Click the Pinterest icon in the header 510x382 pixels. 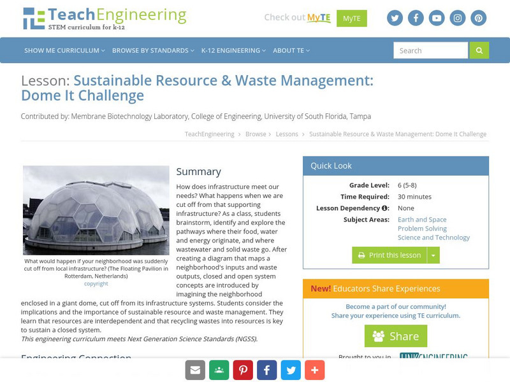tap(478, 18)
